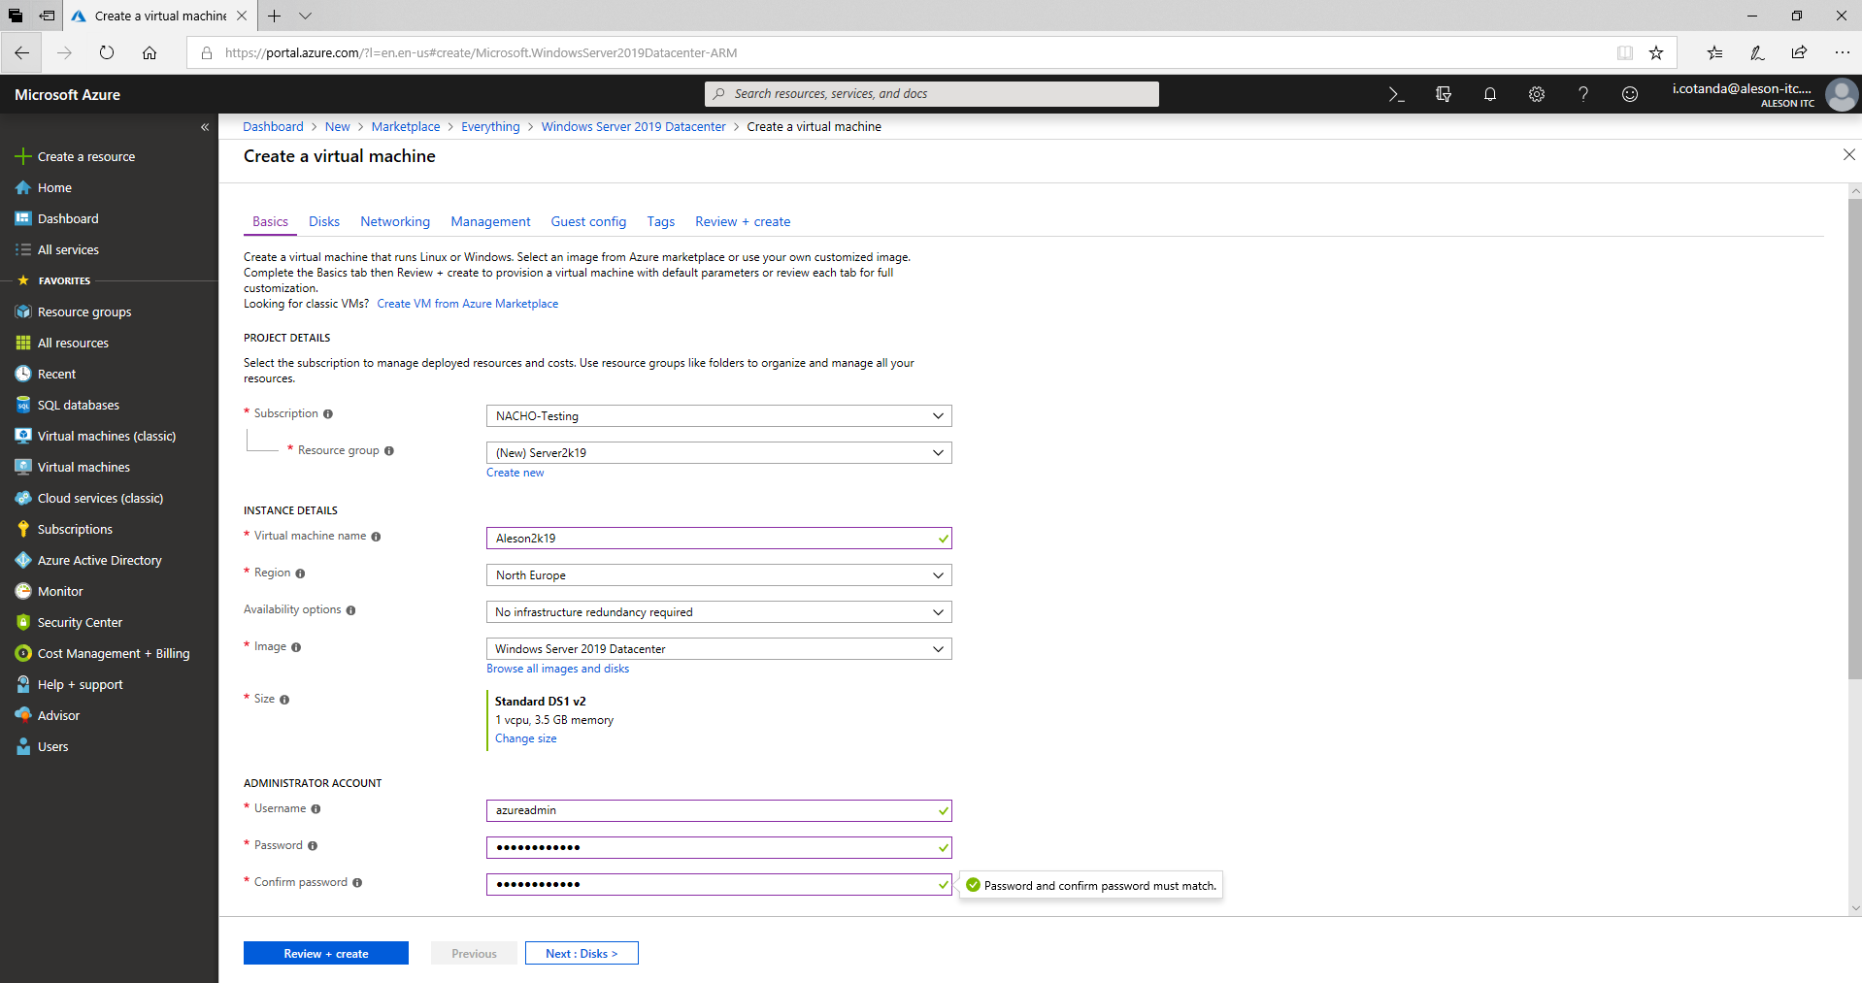Switch to the Management tab
Image resolution: width=1862 pixels, height=983 pixels.
click(490, 222)
